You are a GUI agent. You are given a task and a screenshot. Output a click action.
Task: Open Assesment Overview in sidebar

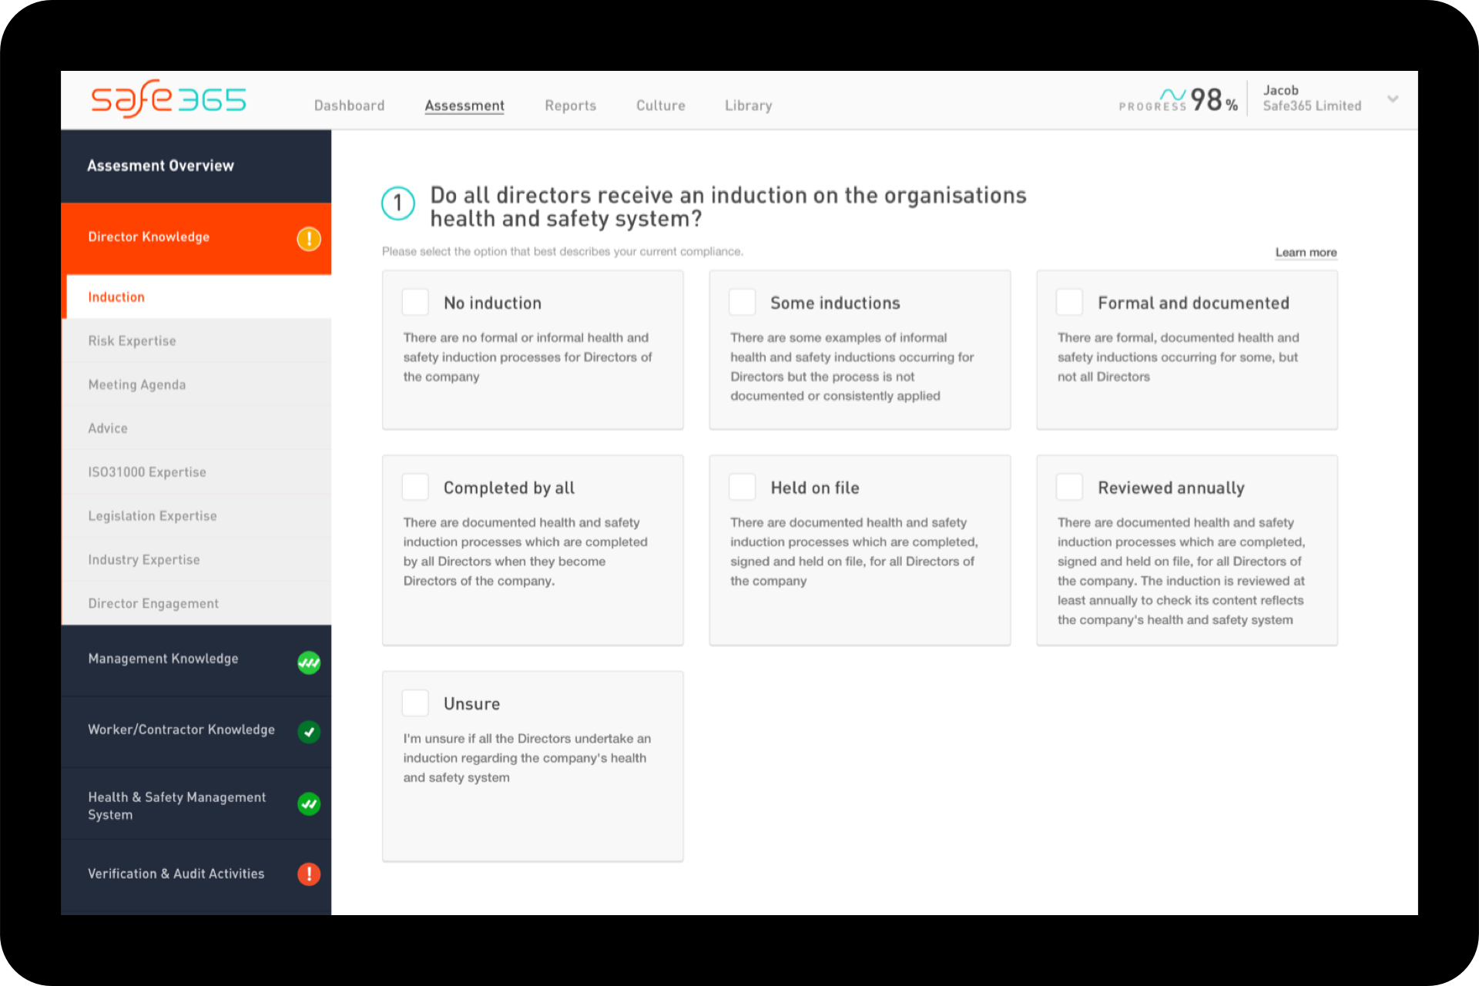(160, 166)
